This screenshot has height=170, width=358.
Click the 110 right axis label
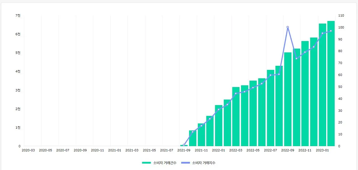pos(341,15)
